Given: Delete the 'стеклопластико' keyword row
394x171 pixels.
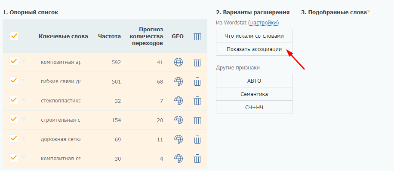Looking at the screenshot, I should click(197, 101).
